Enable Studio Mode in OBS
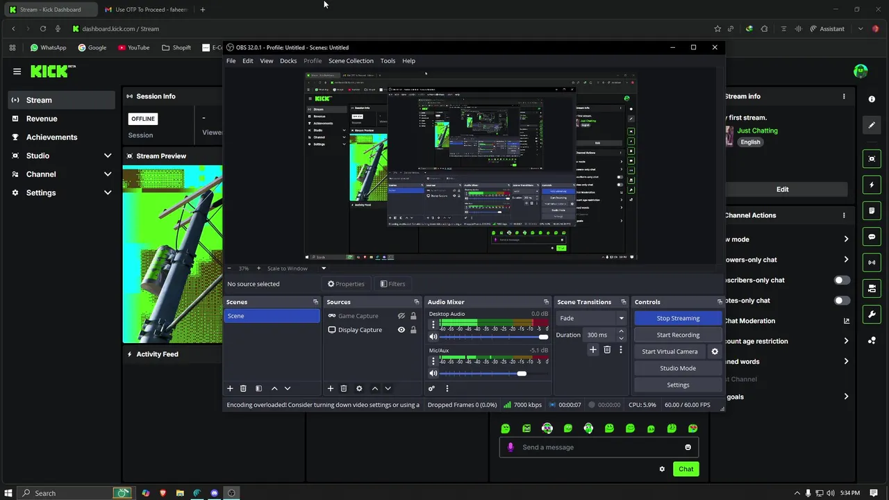This screenshot has height=500, width=889. (678, 368)
